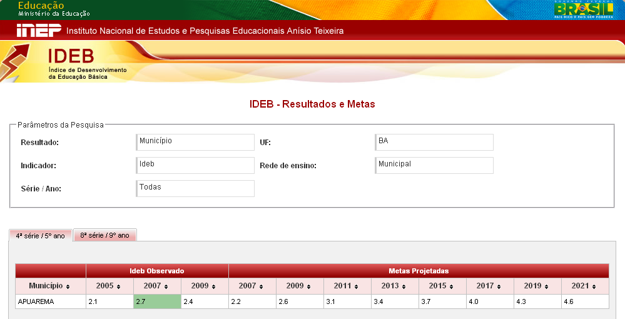Click the Resultado: label
The width and height of the screenshot is (625, 319).
click(x=40, y=143)
